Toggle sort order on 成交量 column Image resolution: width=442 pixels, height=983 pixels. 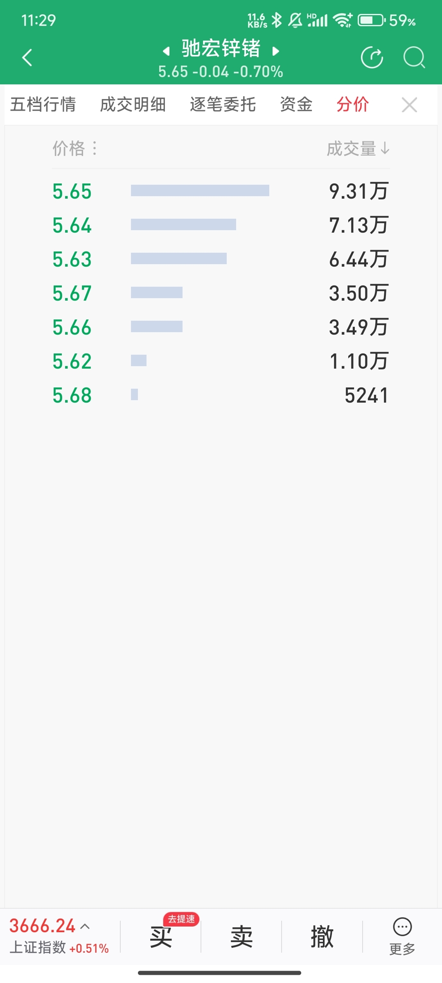click(x=358, y=148)
